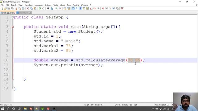The height and width of the screenshot is (111, 198).
Task: Toggle synchronize horizontal scrolling icon
Action: point(68,8)
